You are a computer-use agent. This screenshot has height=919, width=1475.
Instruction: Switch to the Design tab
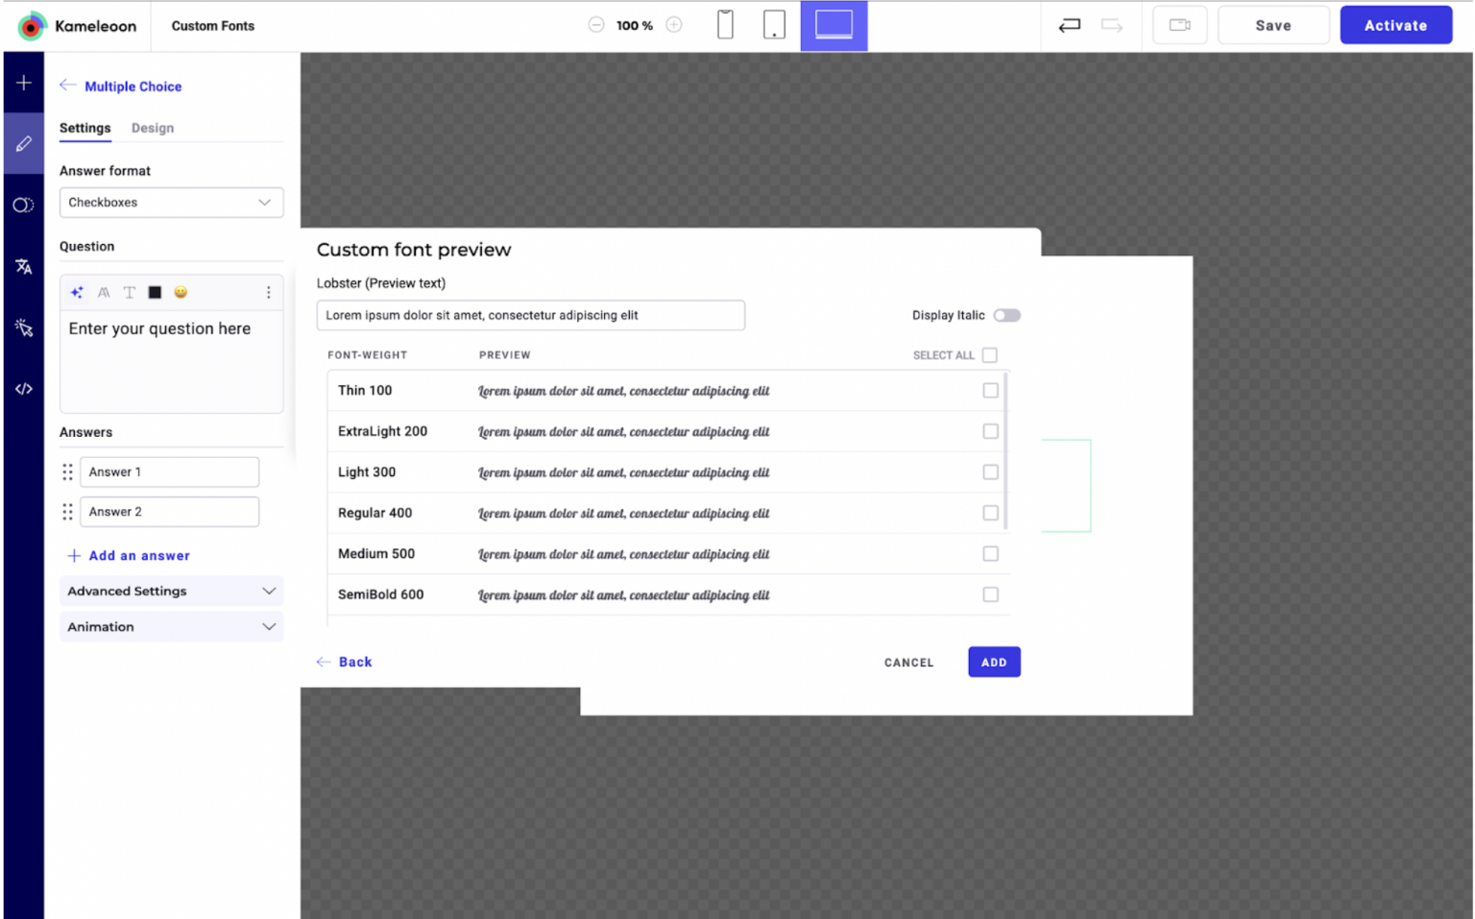tap(153, 129)
